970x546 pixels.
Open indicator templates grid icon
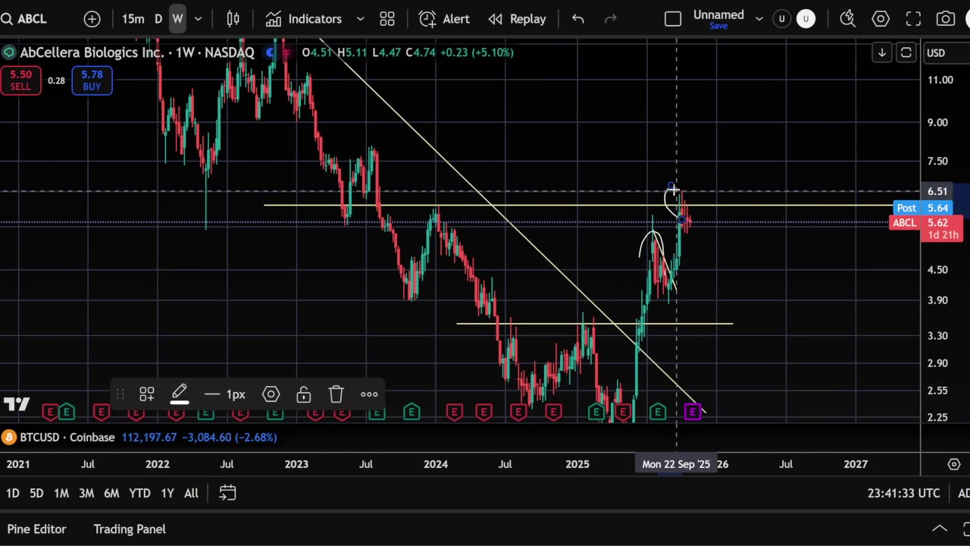click(x=387, y=19)
